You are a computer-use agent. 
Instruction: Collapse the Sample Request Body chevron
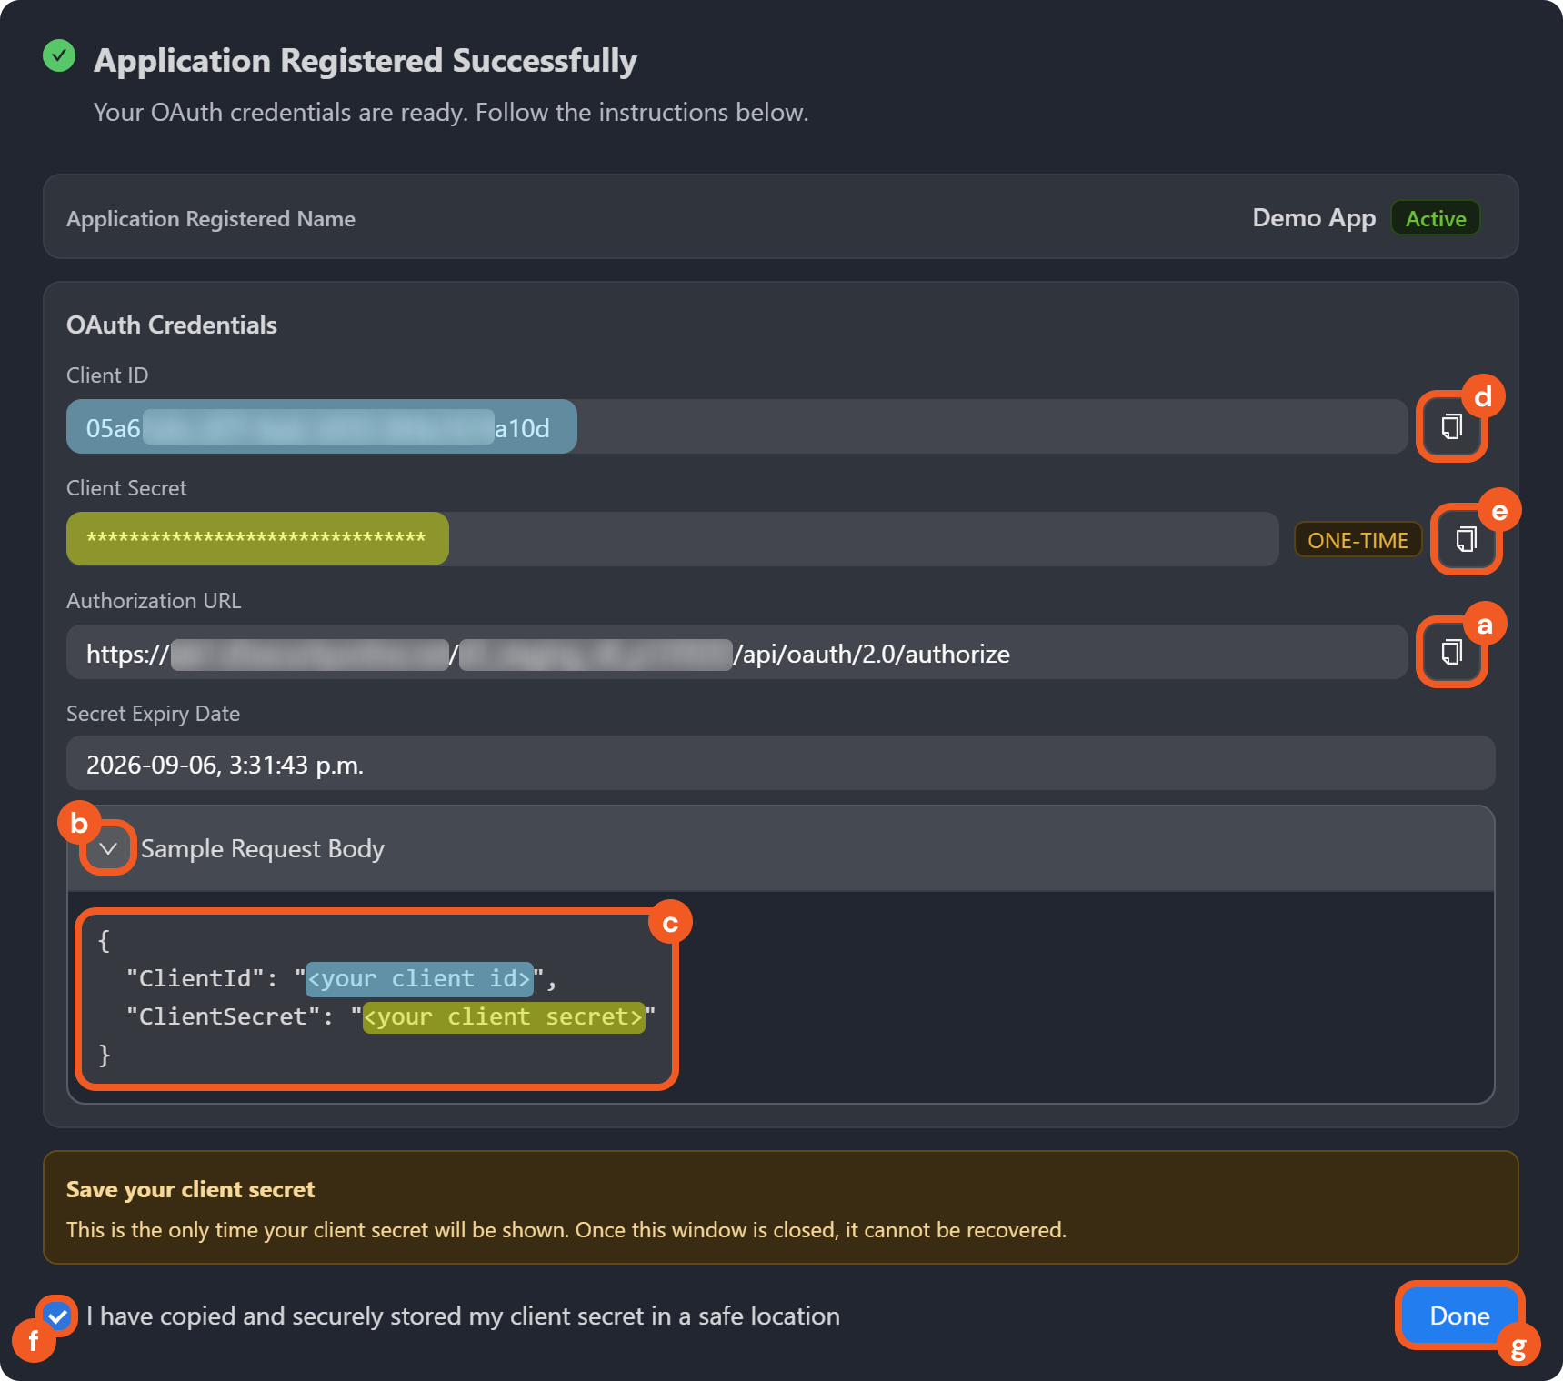(108, 848)
